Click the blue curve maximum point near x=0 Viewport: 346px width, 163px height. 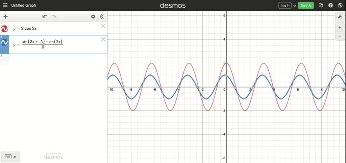coord(225,75)
